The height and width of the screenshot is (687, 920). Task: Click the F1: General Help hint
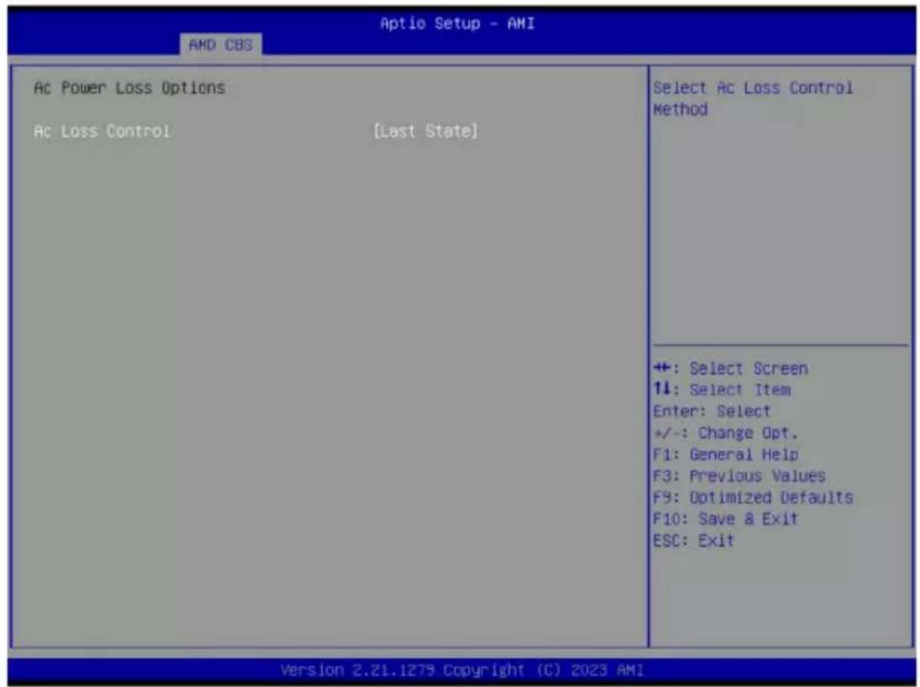(726, 454)
